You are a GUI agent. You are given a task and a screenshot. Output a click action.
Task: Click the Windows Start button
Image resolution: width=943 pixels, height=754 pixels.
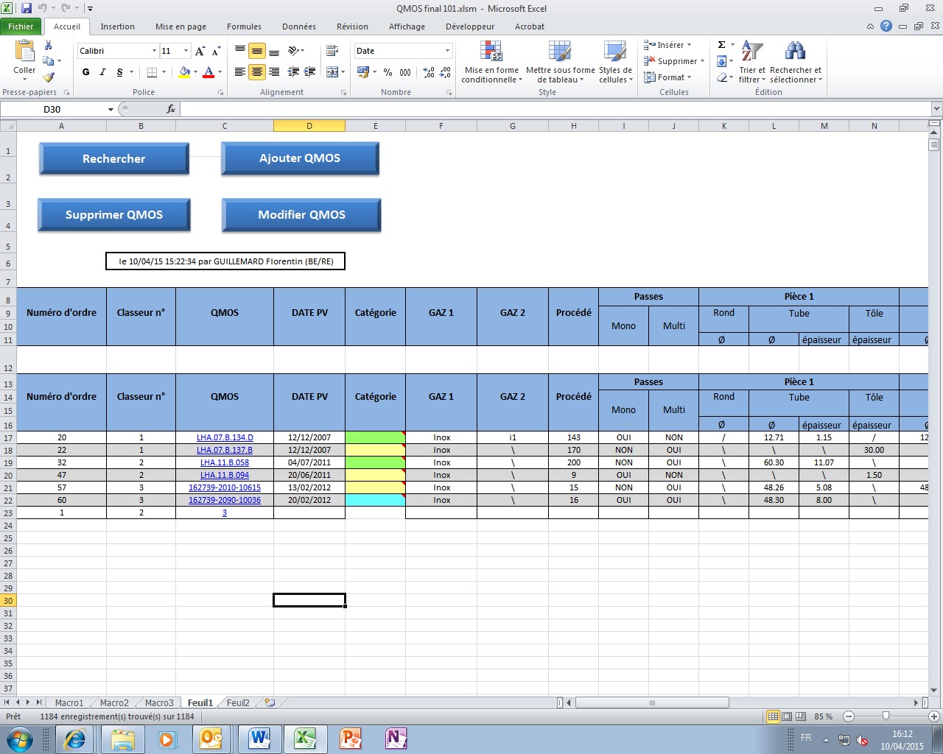pyautogui.click(x=20, y=739)
